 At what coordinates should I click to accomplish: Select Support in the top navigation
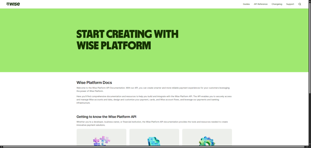point(290,4)
